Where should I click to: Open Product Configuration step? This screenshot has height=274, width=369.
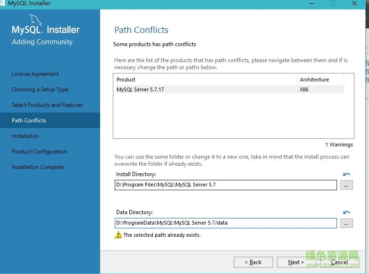[39, 152]
